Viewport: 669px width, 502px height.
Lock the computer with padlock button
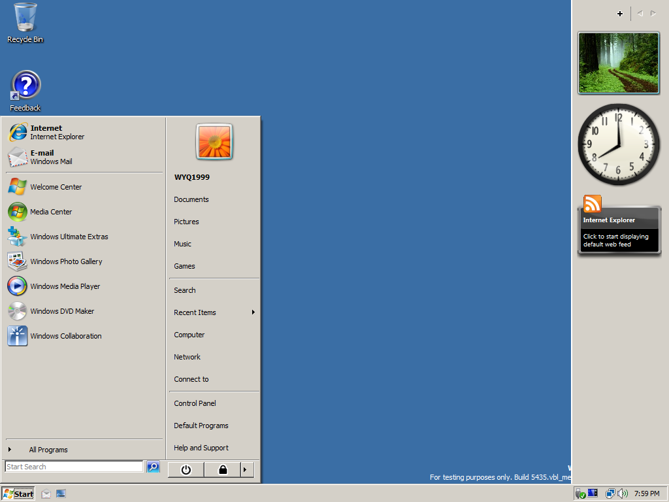(x=222, y=470)
